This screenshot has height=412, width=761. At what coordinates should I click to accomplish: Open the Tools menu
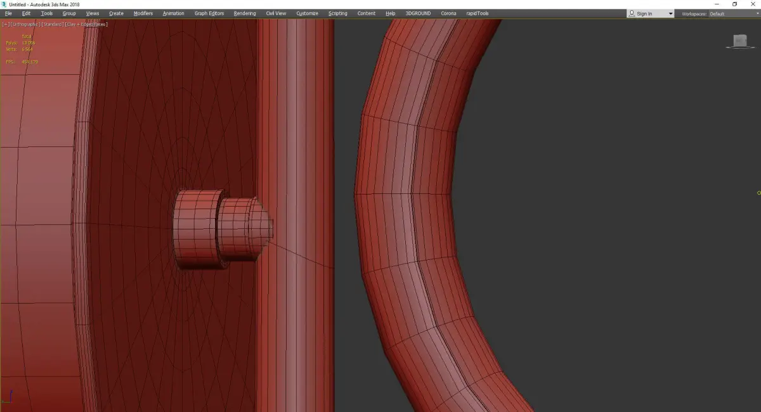point(47,13)
